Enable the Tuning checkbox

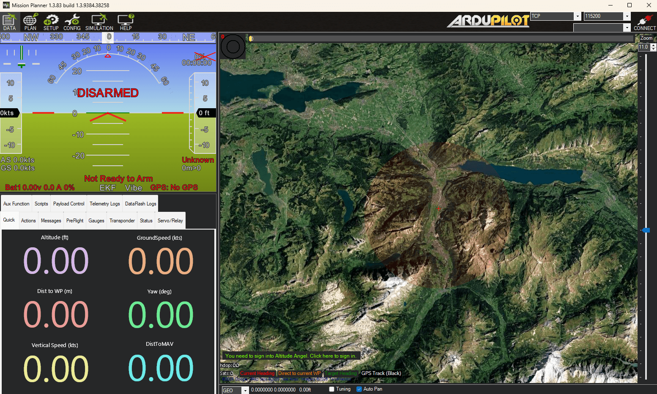click(x=332, y=389)
